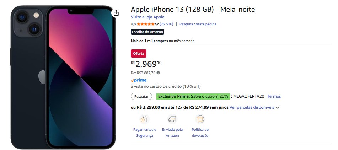Click the iPhone 13 product image

tap(63, 76)
